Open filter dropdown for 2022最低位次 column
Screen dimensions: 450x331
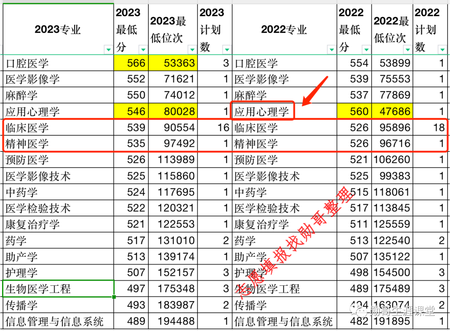point(407,49)
